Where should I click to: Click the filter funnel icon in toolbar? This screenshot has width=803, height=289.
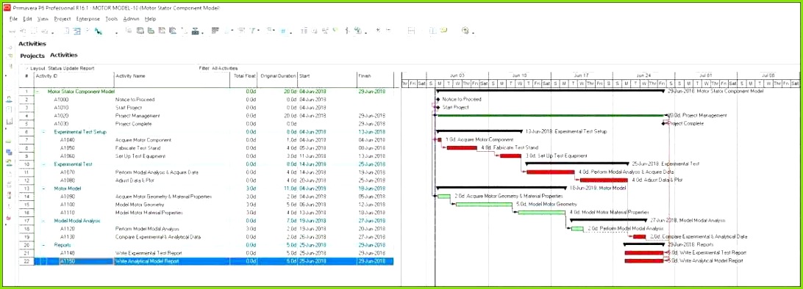[x=252, y=31]
